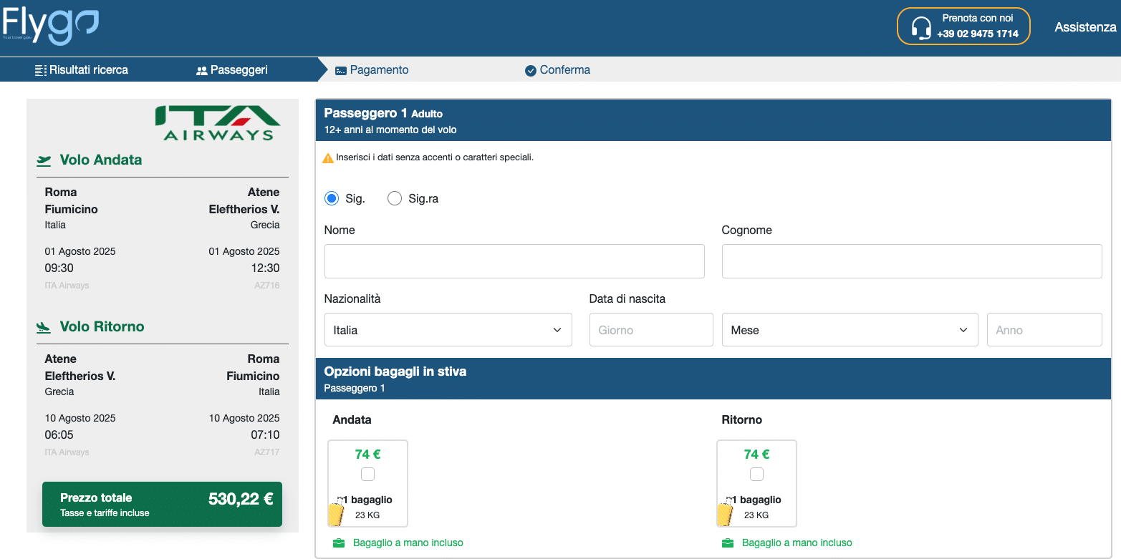Click the yellow suitcase icon under Andata
The height and width of the screenshot is (559, 1121).
pyautogui.click(x=336, y=513)
